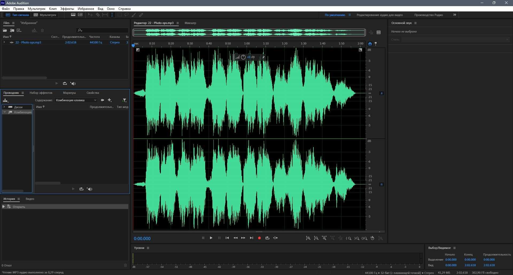This screenshot has width=513, height=275.
Task: Toggle auto-play in Files panel
Action: [73, 83]
